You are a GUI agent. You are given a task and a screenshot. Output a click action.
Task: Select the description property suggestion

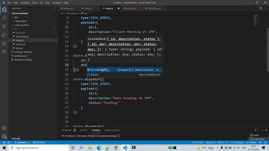point(124,70)
